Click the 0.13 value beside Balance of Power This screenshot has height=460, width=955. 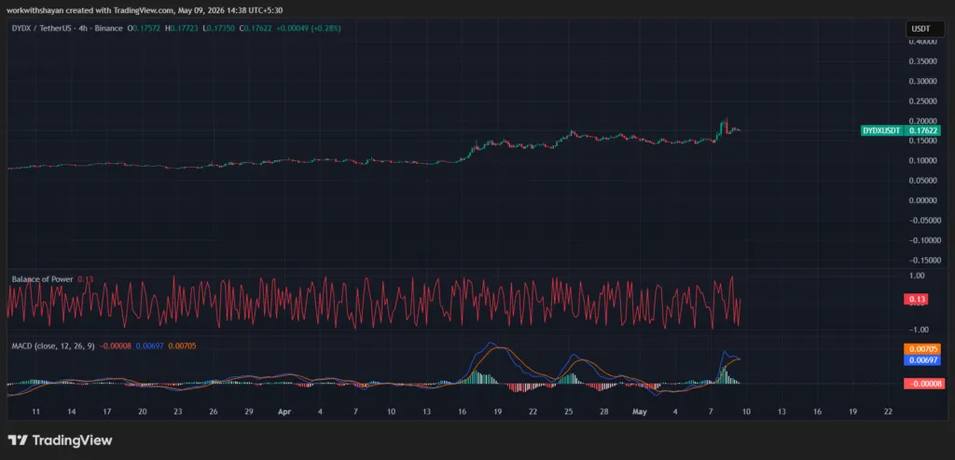click(85, 279)
